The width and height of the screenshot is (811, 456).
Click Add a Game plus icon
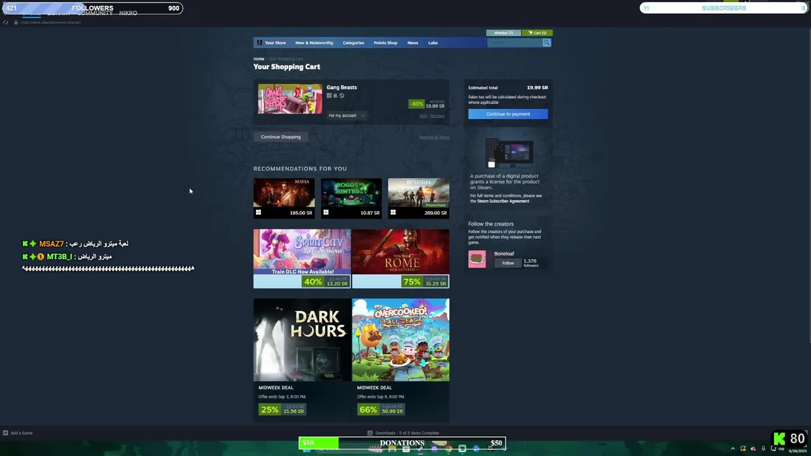click(5, 433)
